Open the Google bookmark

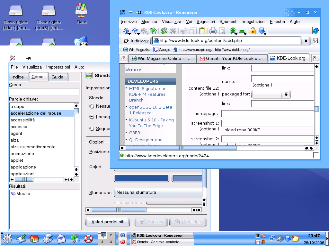tap(162, 50)
